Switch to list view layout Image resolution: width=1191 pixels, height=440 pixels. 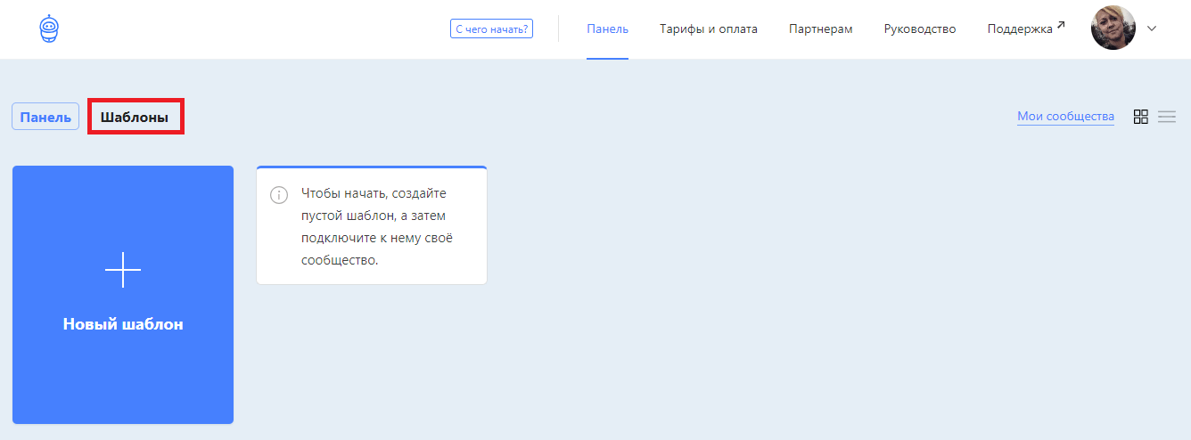click(x=1166, y=117)
